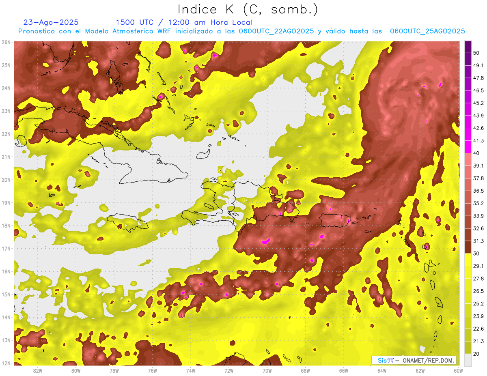
Task: Click the 66W longitude label
Action: click(x=344, y=370)
